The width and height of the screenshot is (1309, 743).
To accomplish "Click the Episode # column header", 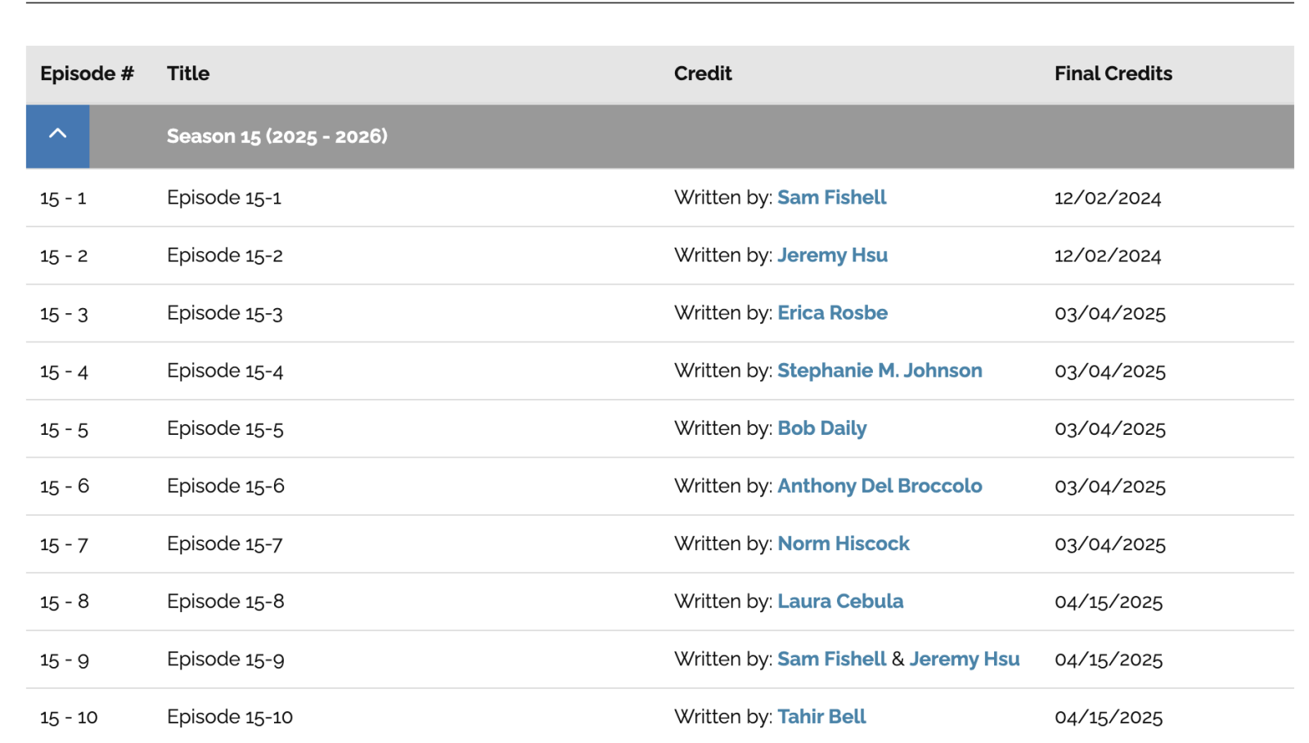I will coord(87,74).
